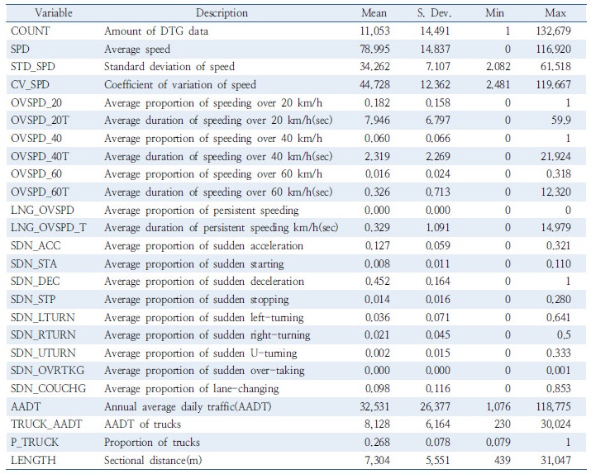The height and width of the screenshot is (474, 591).
Task: Click the CV_SPD variable cell
Action: [x=30, y=85]
